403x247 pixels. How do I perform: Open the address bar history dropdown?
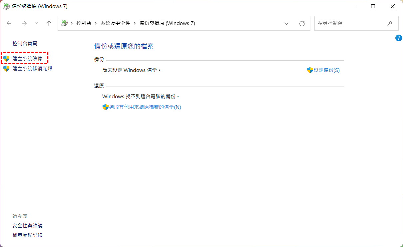point(286,24)
